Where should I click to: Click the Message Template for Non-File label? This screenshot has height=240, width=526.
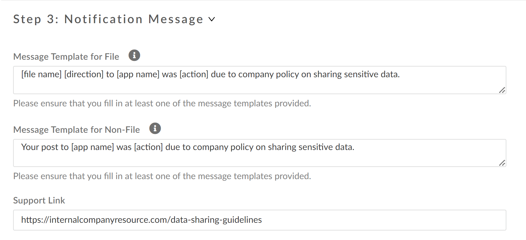click(77, 130)
